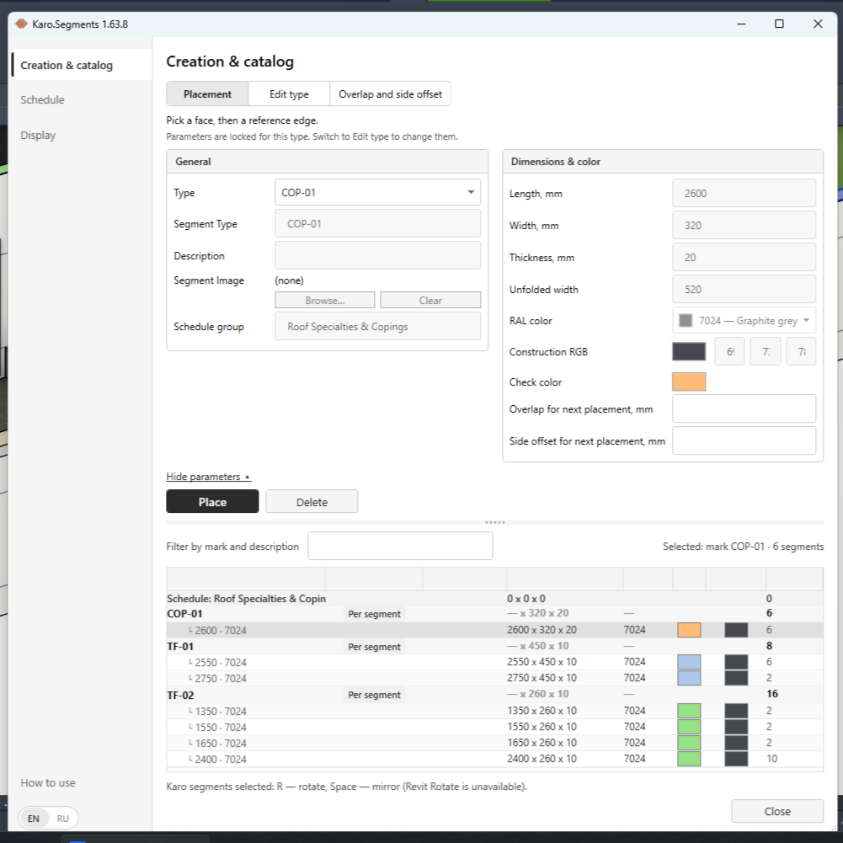Switch language to EN

34,819
